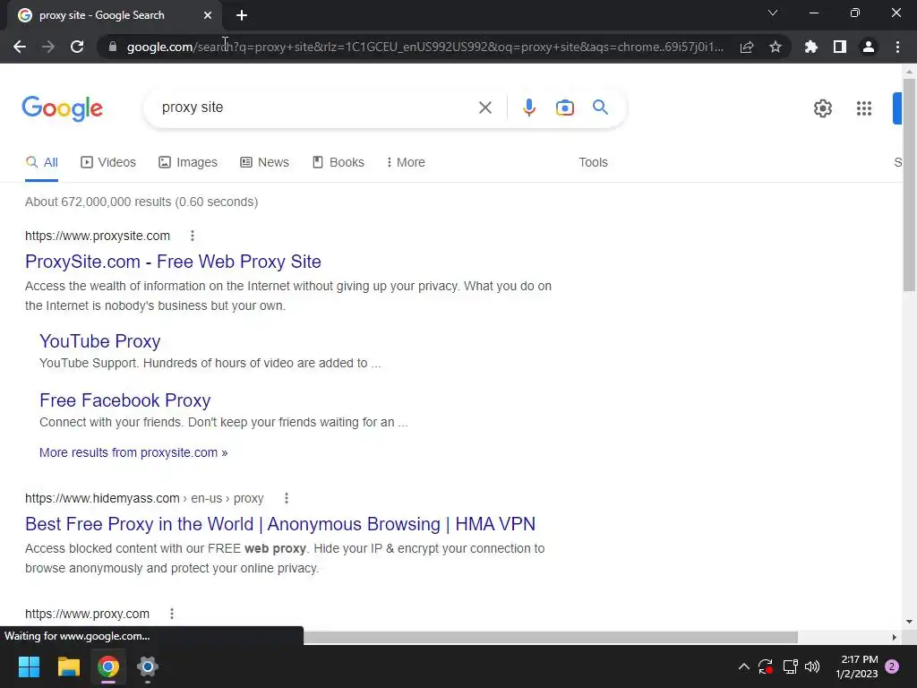The width and height of the screenshot is (917, 688).
Task: Switch to the News tab
Action: tap(264, 162)
